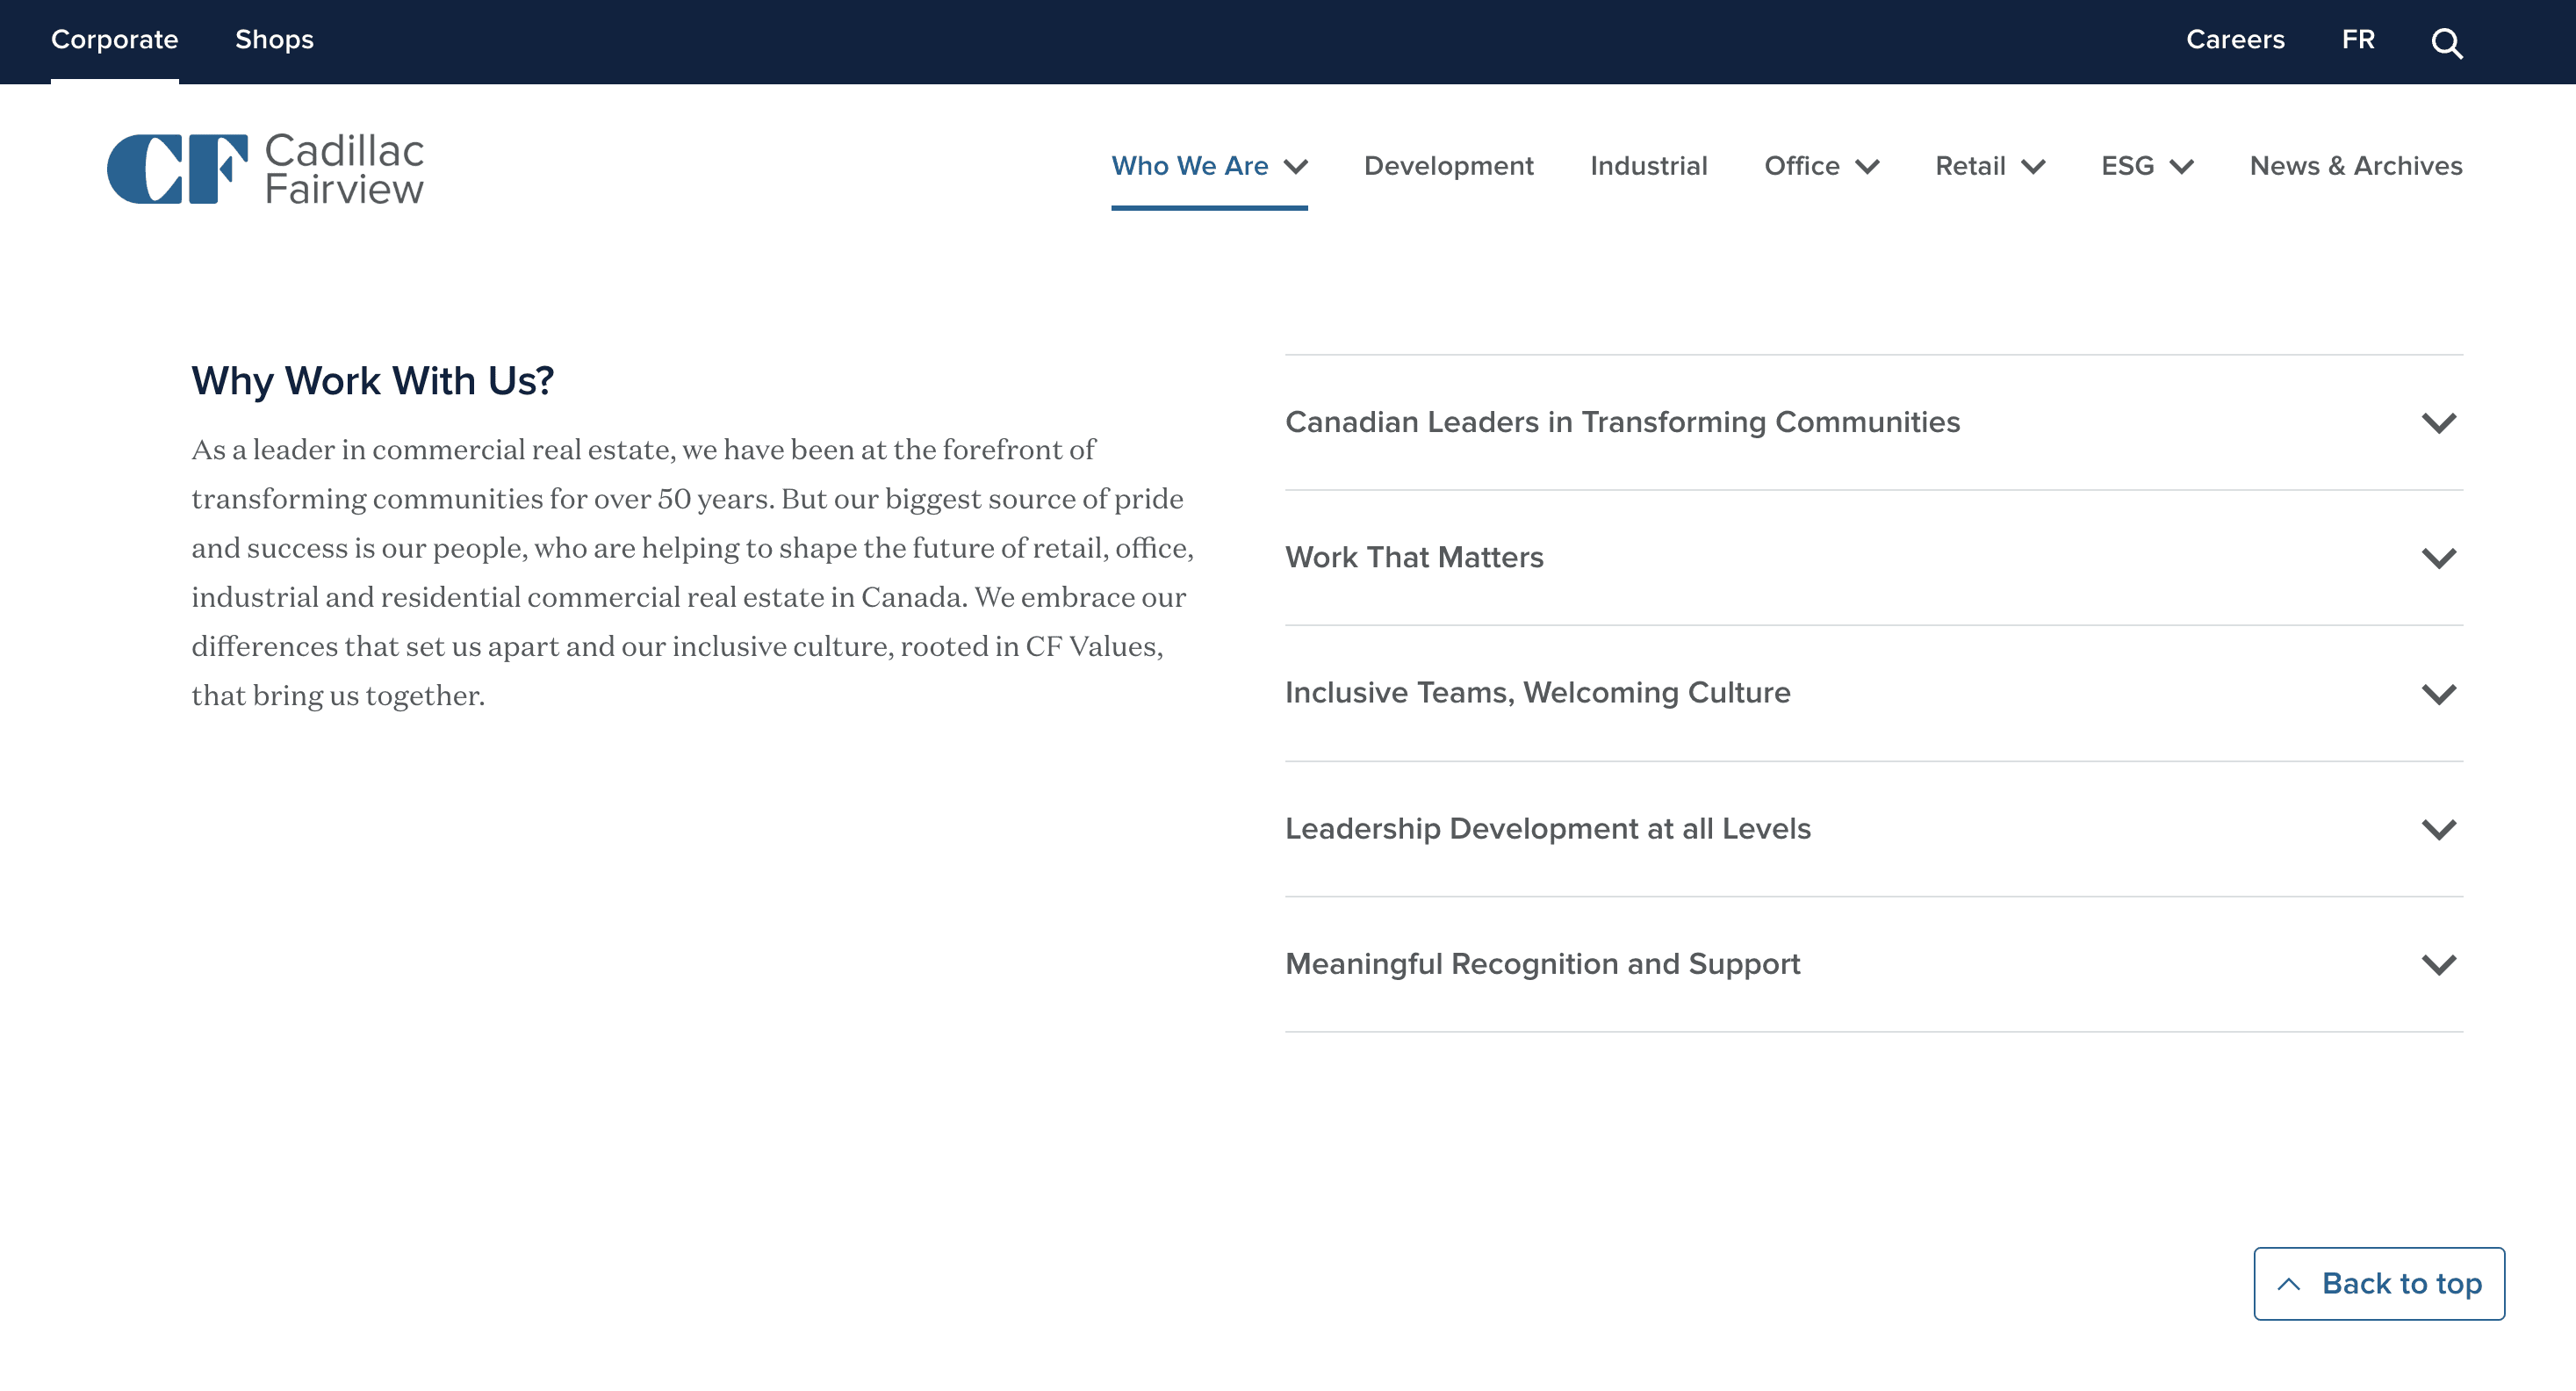The image size is (2576, 1391).
Task: Expand Meaningful Recognition and Support chevron
Action: tap(2438, 964)
